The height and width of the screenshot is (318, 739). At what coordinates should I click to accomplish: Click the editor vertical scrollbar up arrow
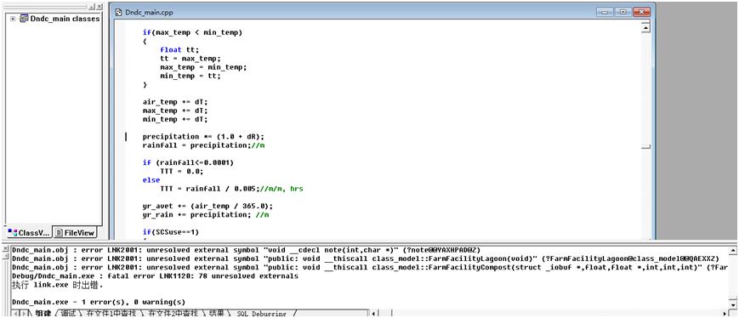tap(645, 28)
